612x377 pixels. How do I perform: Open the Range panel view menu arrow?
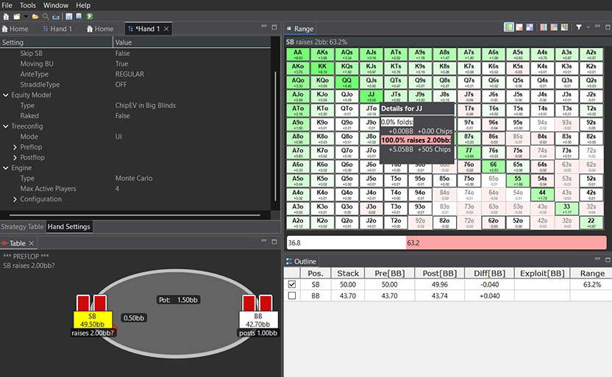click(588, 27)
